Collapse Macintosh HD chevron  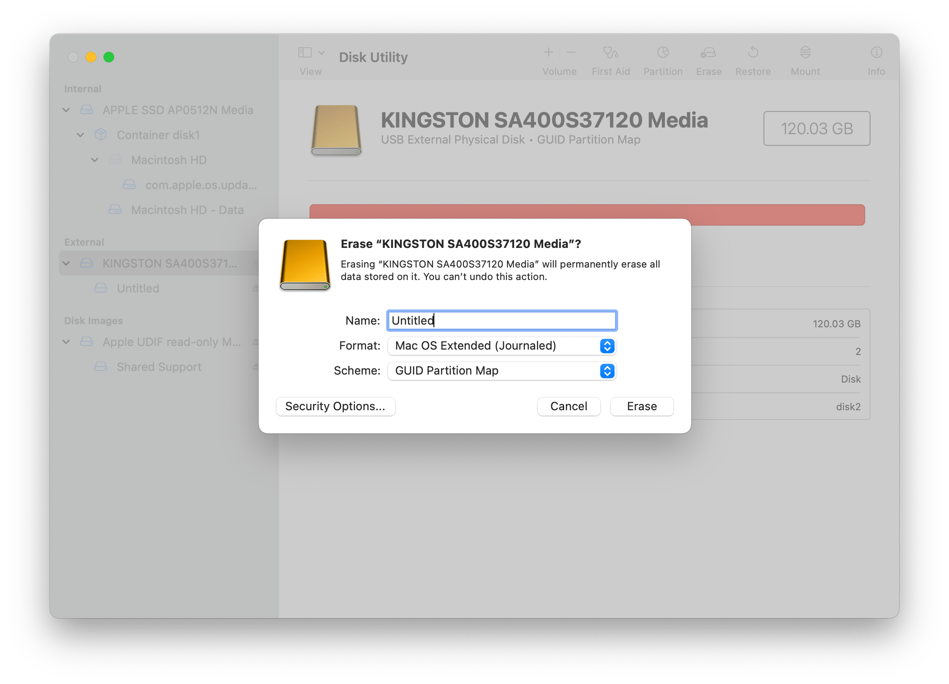pyautogui.click(x=95, y=160)
